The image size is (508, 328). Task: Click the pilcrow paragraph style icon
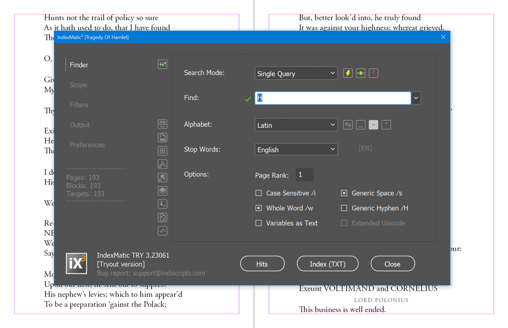(163, 177)
